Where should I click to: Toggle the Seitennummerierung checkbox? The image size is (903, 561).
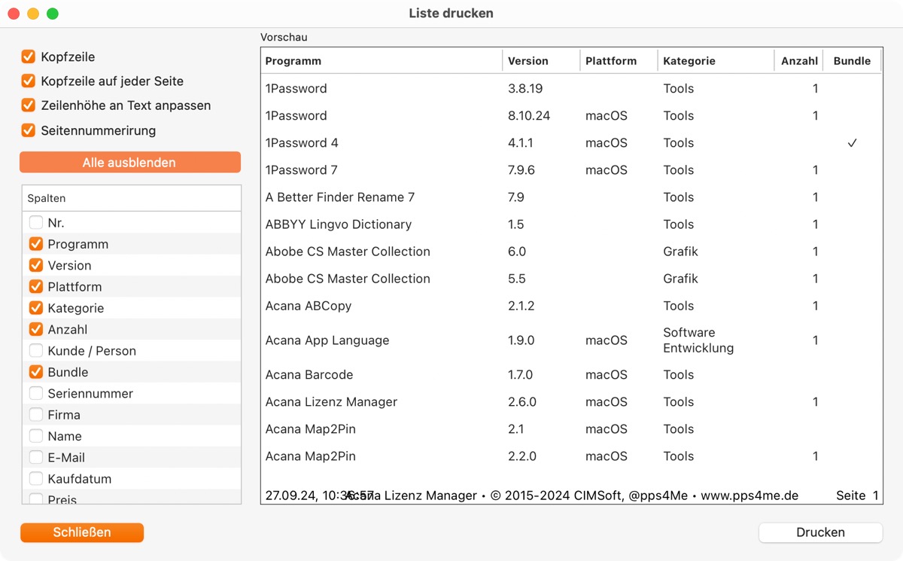point(29,130)
